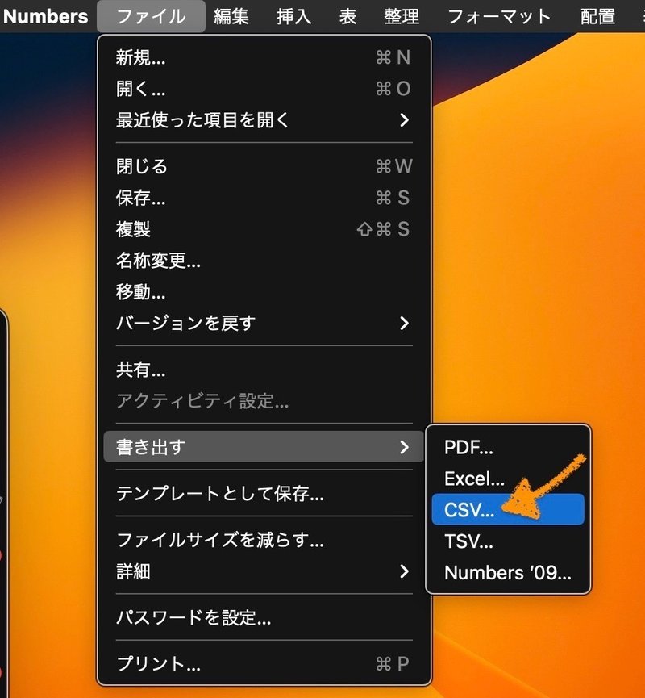Expand 最近使った項目を開く submenu
The image size is (645, 698).
(264, 120)
